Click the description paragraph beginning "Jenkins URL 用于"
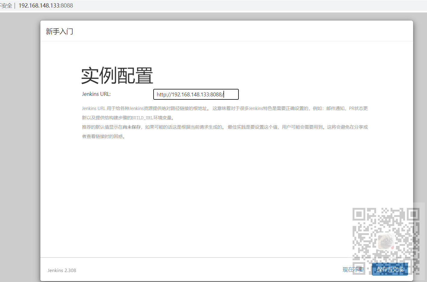This screenshot has width=427, height=282. pyautogui.click(x=225, y=113)
